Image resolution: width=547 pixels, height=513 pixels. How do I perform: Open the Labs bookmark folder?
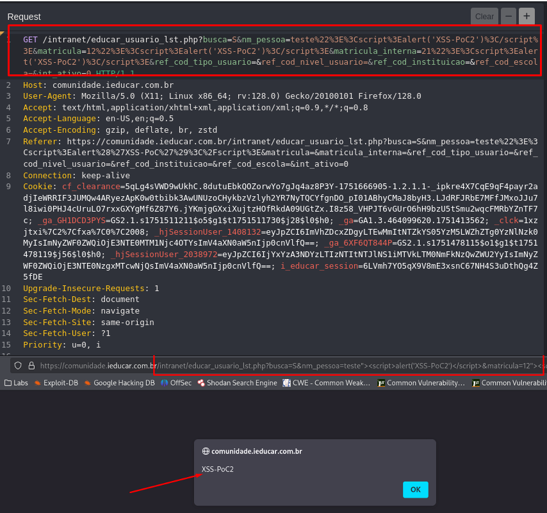click(16, 383)
